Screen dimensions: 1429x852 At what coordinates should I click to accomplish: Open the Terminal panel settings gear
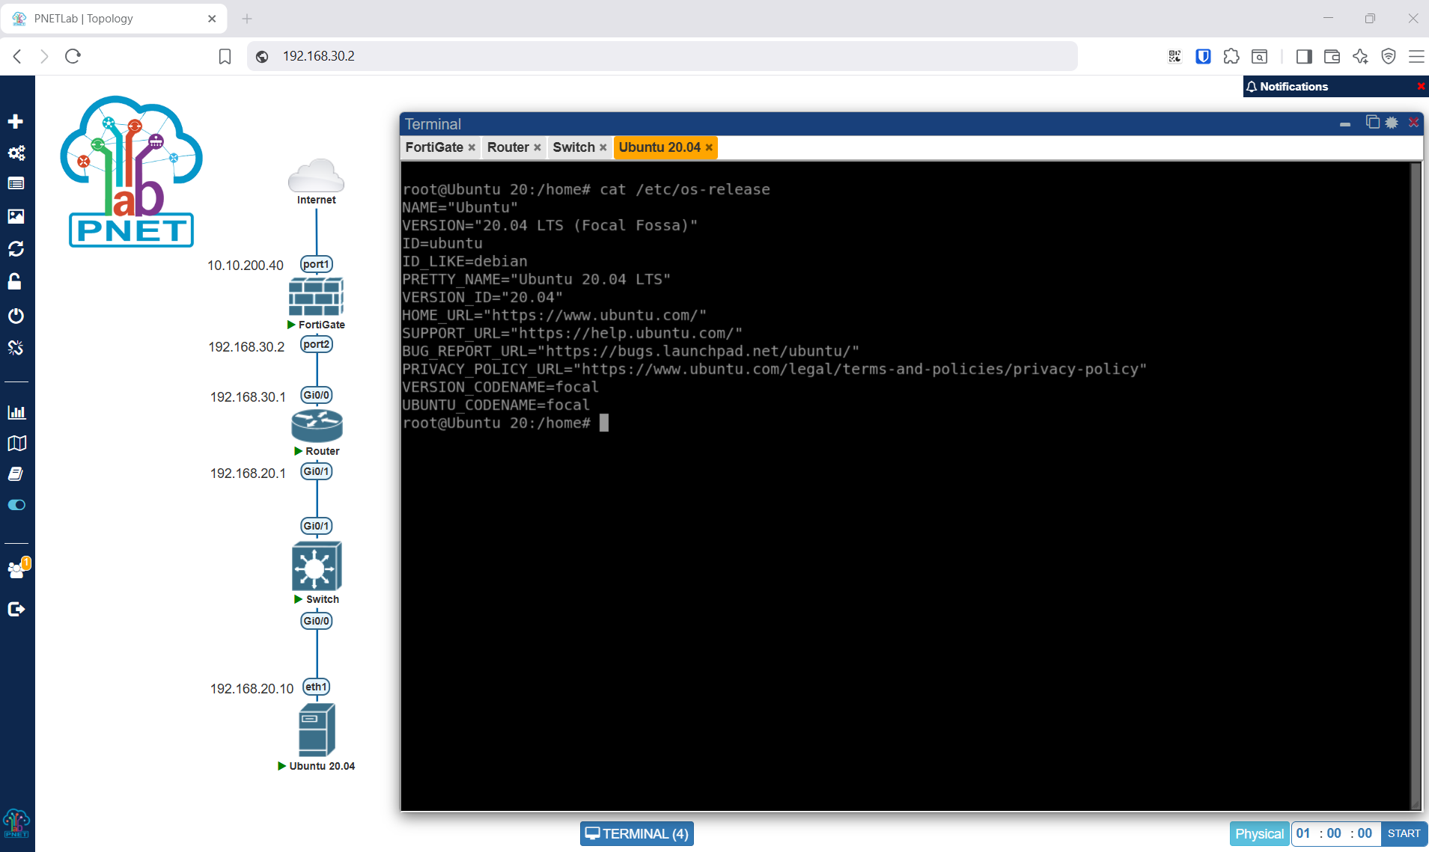click(1392, 123)
